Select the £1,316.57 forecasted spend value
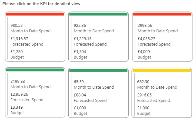196x121 pixels. (19, 39)
